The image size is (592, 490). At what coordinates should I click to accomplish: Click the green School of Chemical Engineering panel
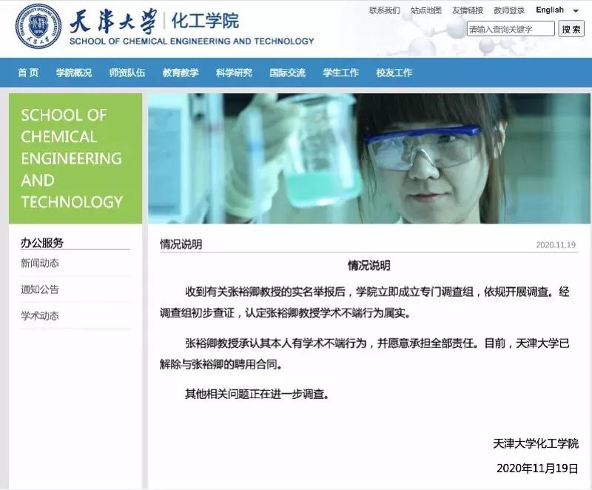pos(75,158)
